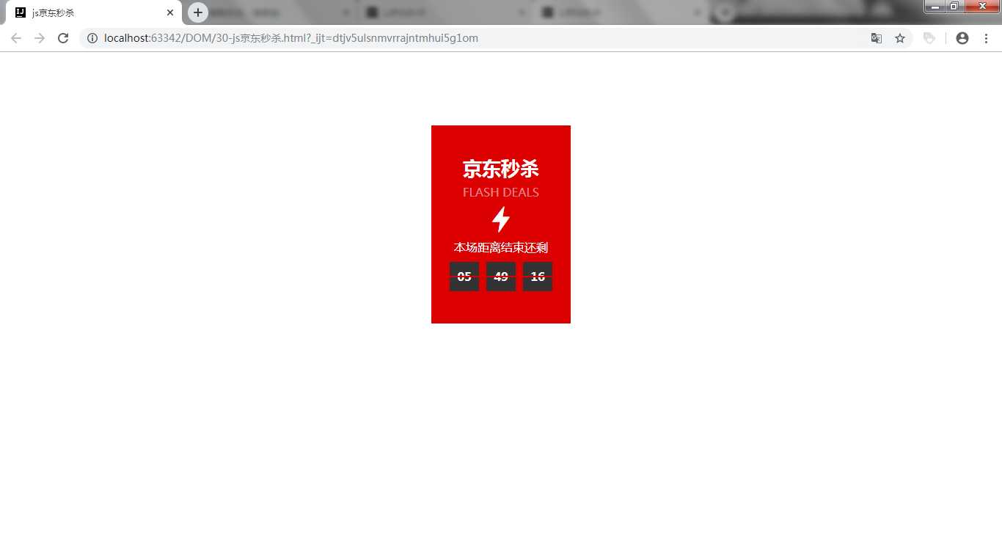Open the extensions icon in toolbar
Image resolution: width=1002 pixels, height=534 pixels.
click(929, 38)
